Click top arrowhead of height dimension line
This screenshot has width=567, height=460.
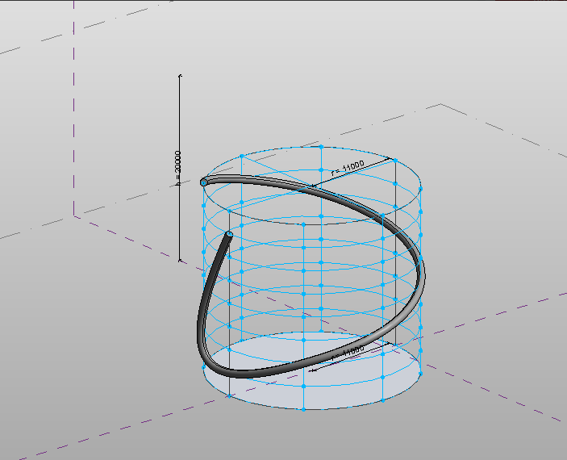click(x=179, y=76)
